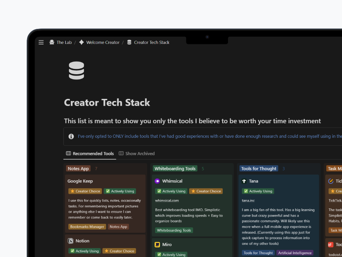
Task: Click the star icon on Google Keep's Creator Choice tag
Action: [x=72, y=191]
